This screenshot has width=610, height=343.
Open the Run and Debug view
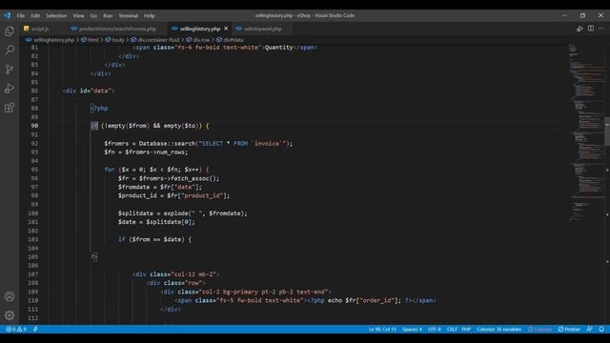point(10,89)
